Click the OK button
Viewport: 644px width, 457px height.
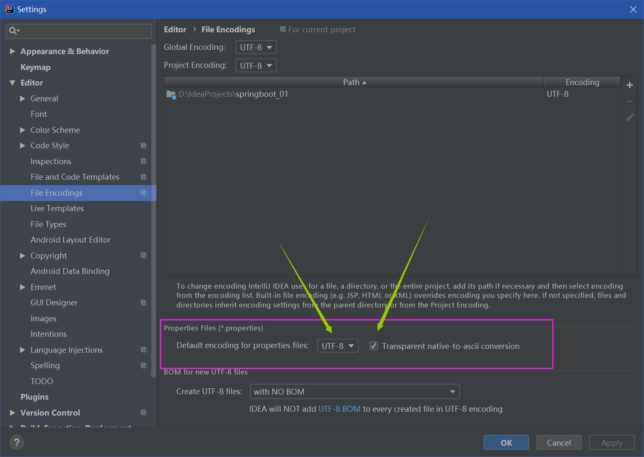point(506,443)
